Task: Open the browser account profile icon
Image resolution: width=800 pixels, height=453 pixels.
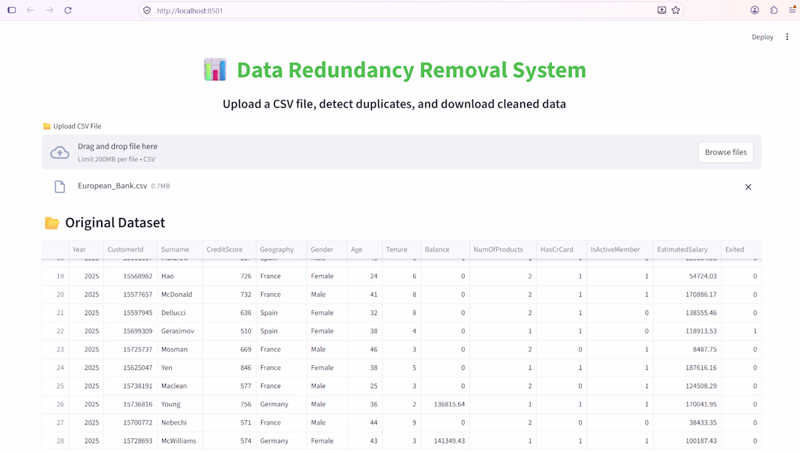Action: pos(755,10)
